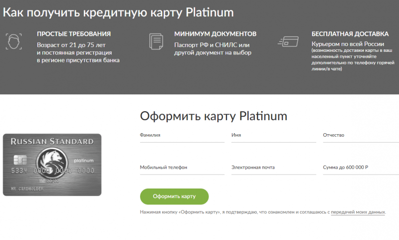Click the Возраст от 21 до 75 лет text
This screenshot has height=240, width=399.
click(71, 45)
